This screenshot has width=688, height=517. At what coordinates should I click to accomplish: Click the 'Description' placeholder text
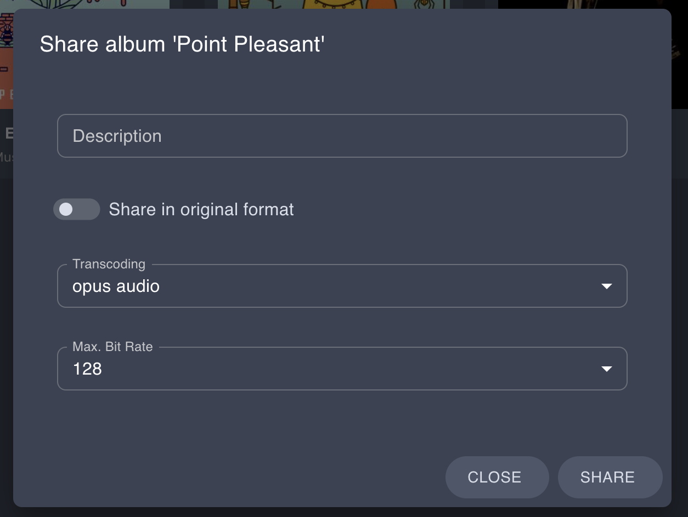pos(117,136)
